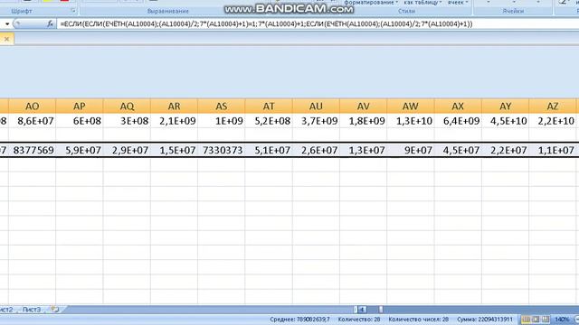Viewport: 579px width, 325px height.
Task: Switch to Page Layout view icon
Action: click(536, 319)
